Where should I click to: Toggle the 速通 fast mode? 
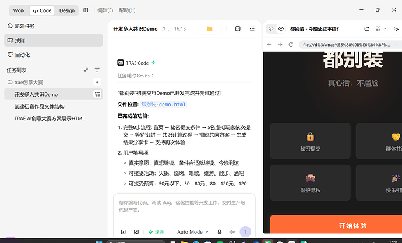click(156, 232)
